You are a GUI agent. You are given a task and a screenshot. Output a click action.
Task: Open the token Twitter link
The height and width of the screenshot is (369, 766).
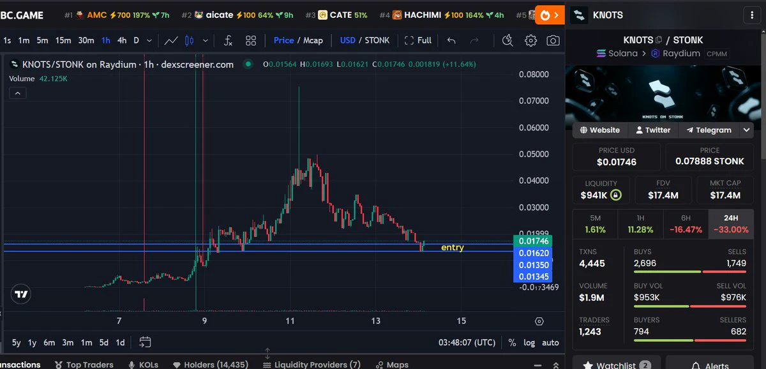click(x=653, y=130)
